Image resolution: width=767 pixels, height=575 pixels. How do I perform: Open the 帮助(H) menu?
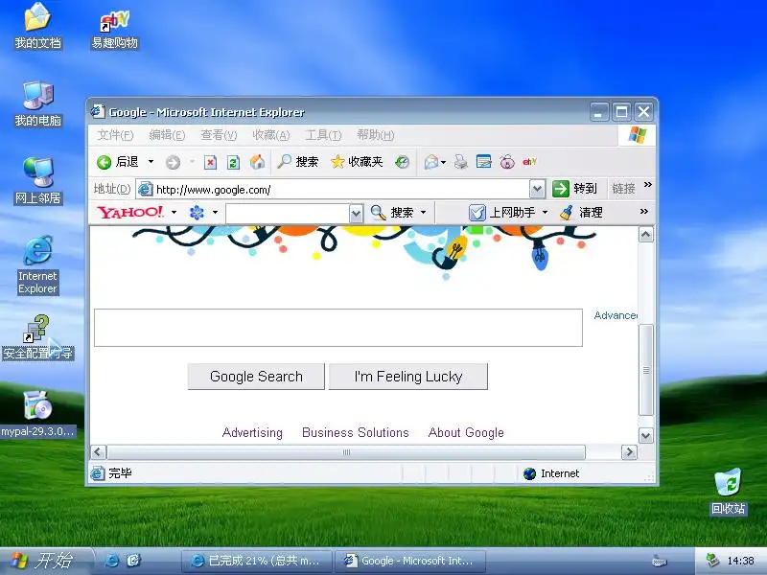[x=375, y=135]
